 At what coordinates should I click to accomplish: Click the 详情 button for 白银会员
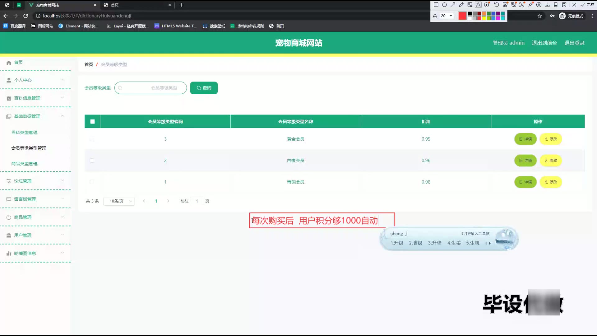pyautogui.click(x=525, y=161)
